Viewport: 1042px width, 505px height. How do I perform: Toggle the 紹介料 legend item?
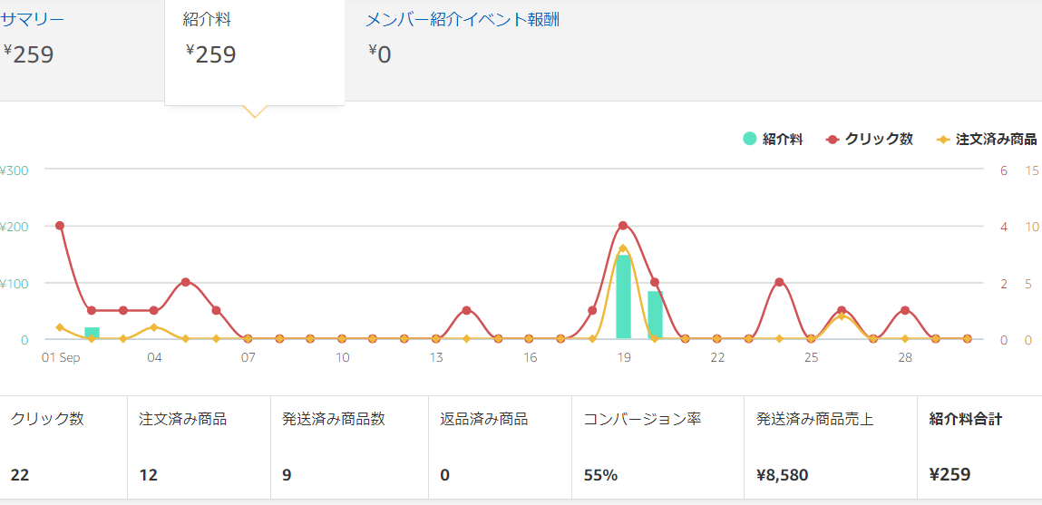coord(773,139)
